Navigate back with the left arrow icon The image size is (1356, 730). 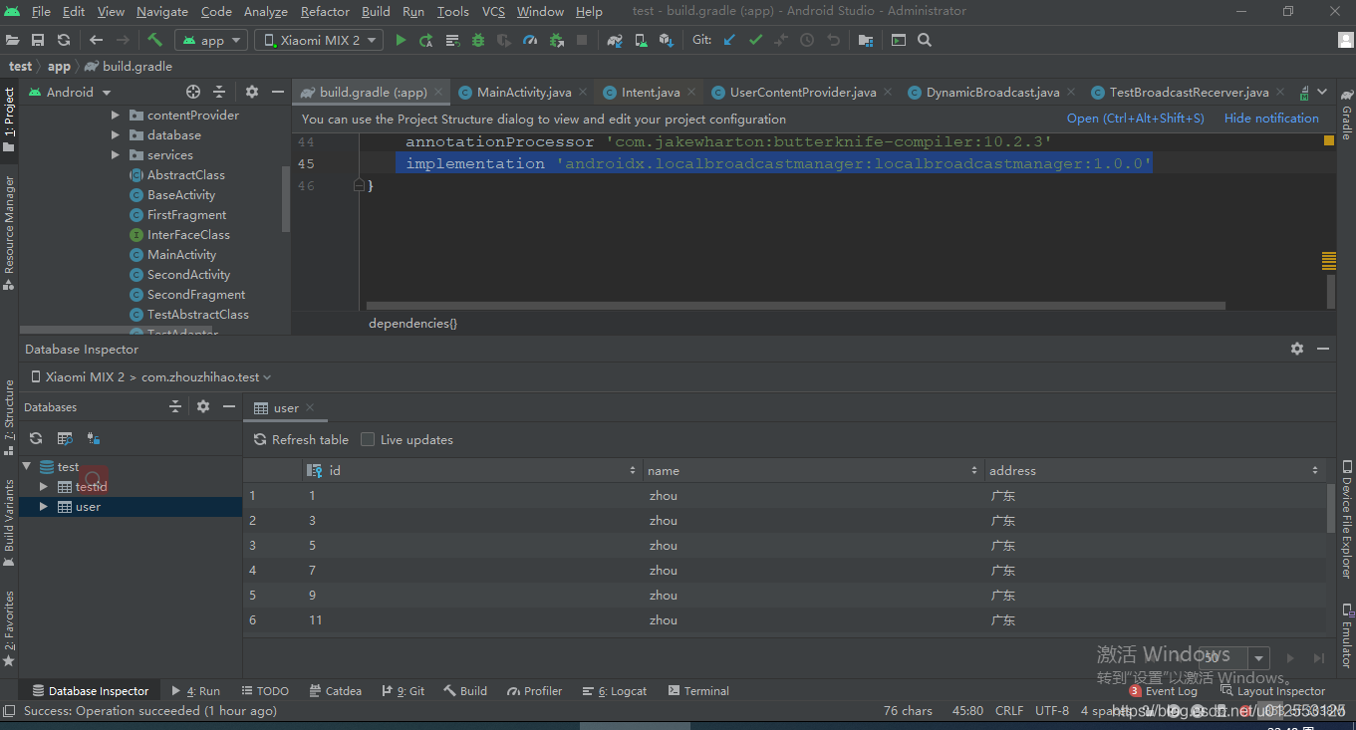[97, 40]
